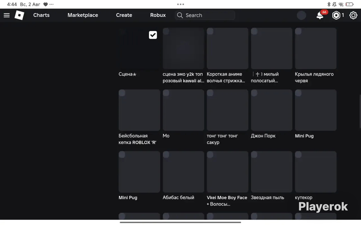361x225 pixels.
Task: Tap the silent mode bell in the status bar
Action: click(334, 4)
